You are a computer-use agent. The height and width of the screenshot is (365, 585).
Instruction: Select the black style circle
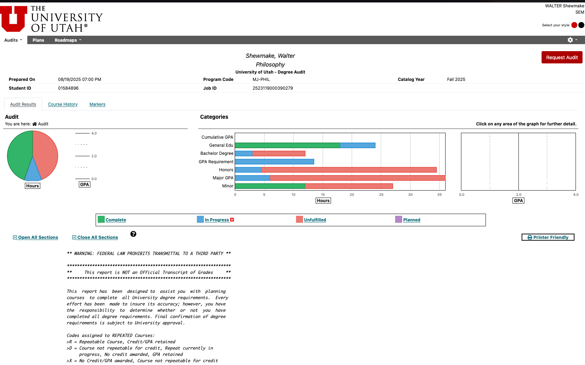coord(581,25)
